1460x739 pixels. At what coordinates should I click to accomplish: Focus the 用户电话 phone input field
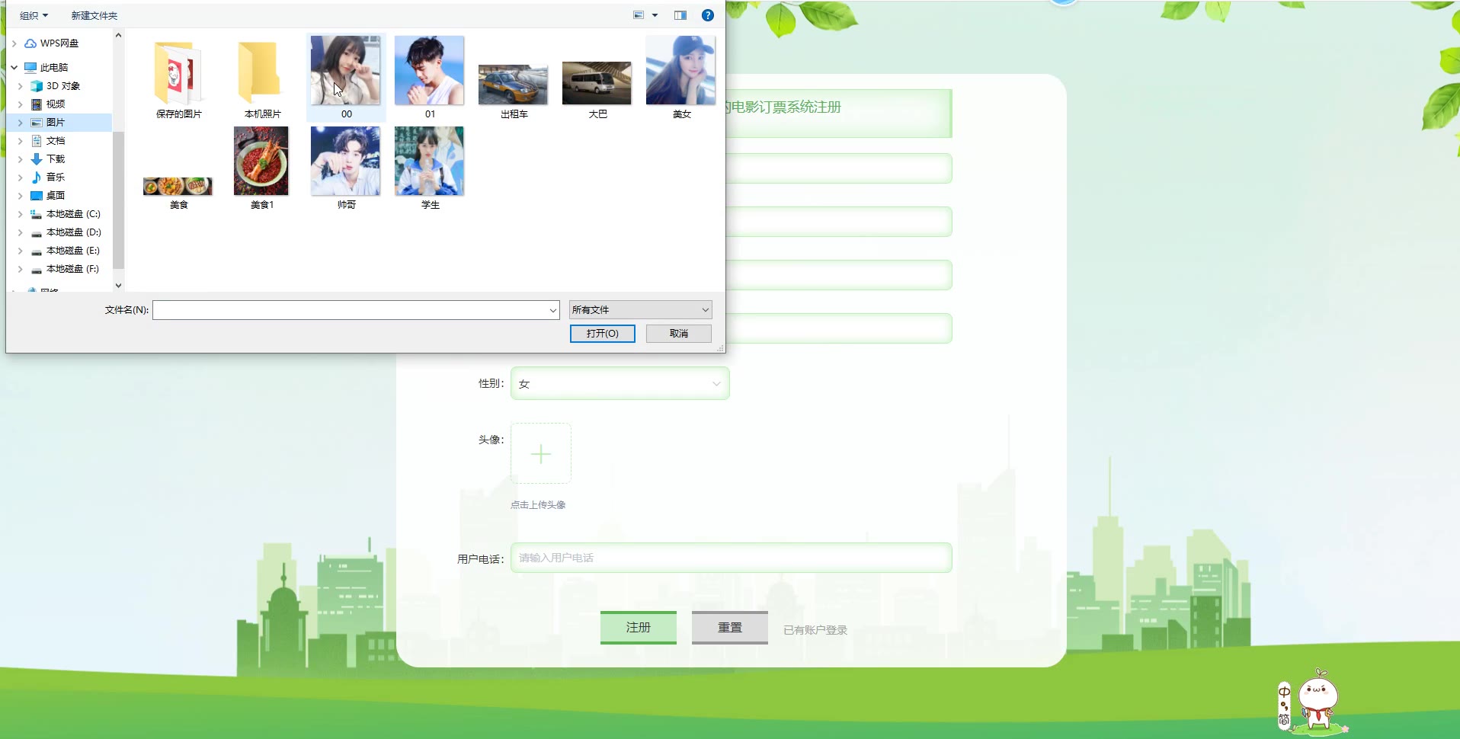pyautogui.click(x=732, y=558)
